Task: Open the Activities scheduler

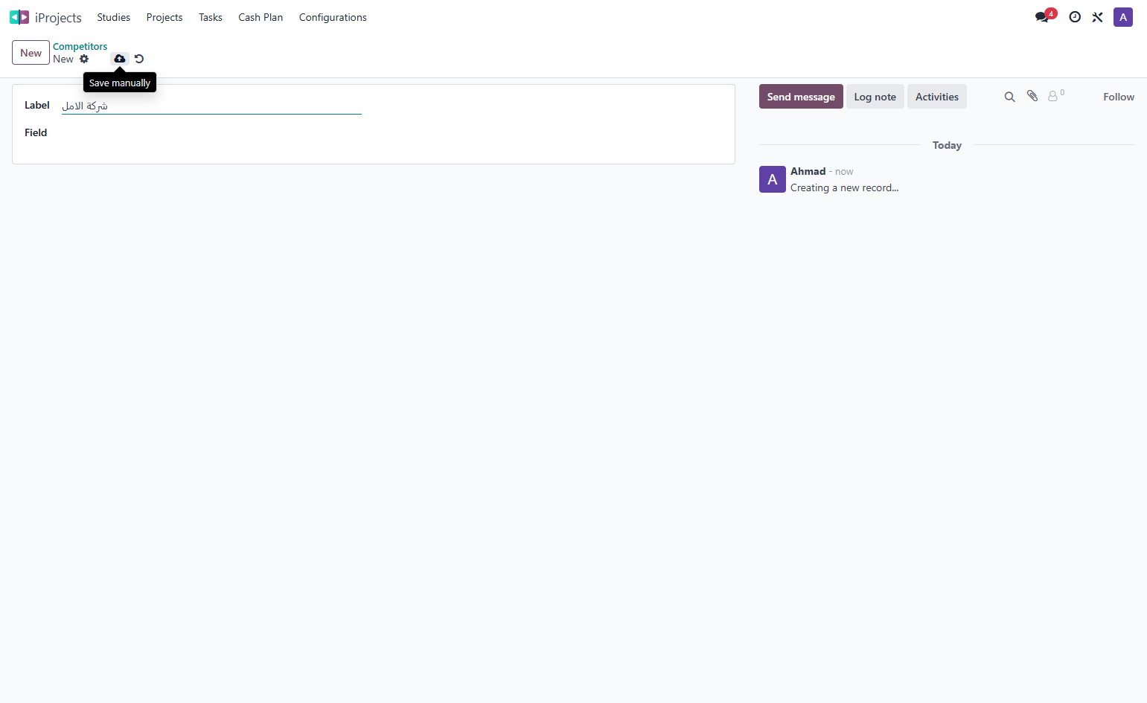Action: [x=937, y=97]
